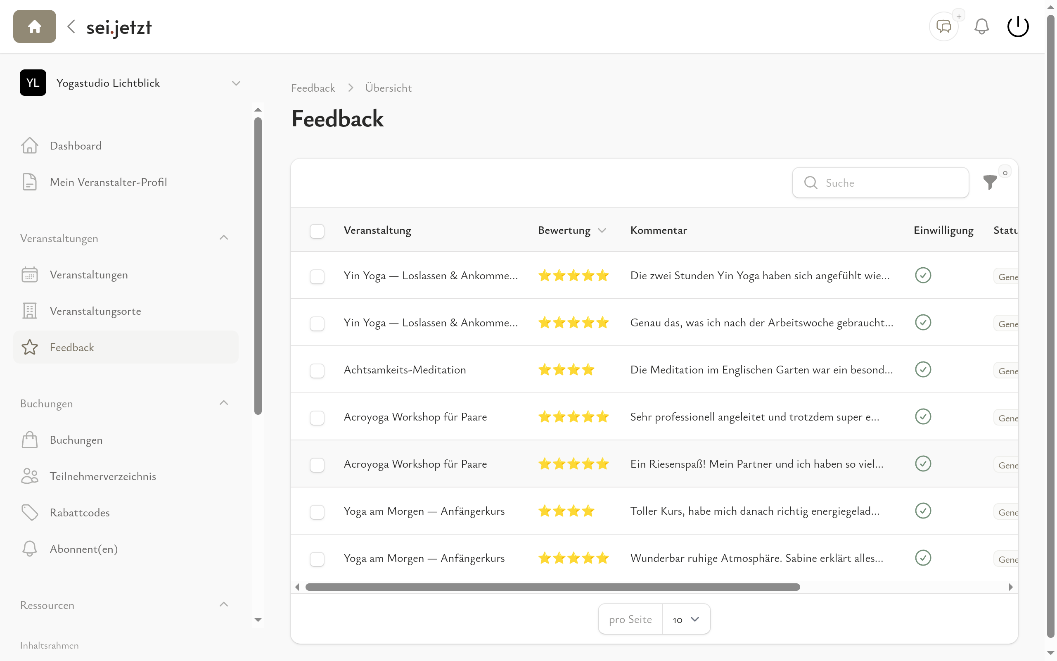Select the first Yin Yoga row checkbox

pyautogui.click(x=317, y=276)
